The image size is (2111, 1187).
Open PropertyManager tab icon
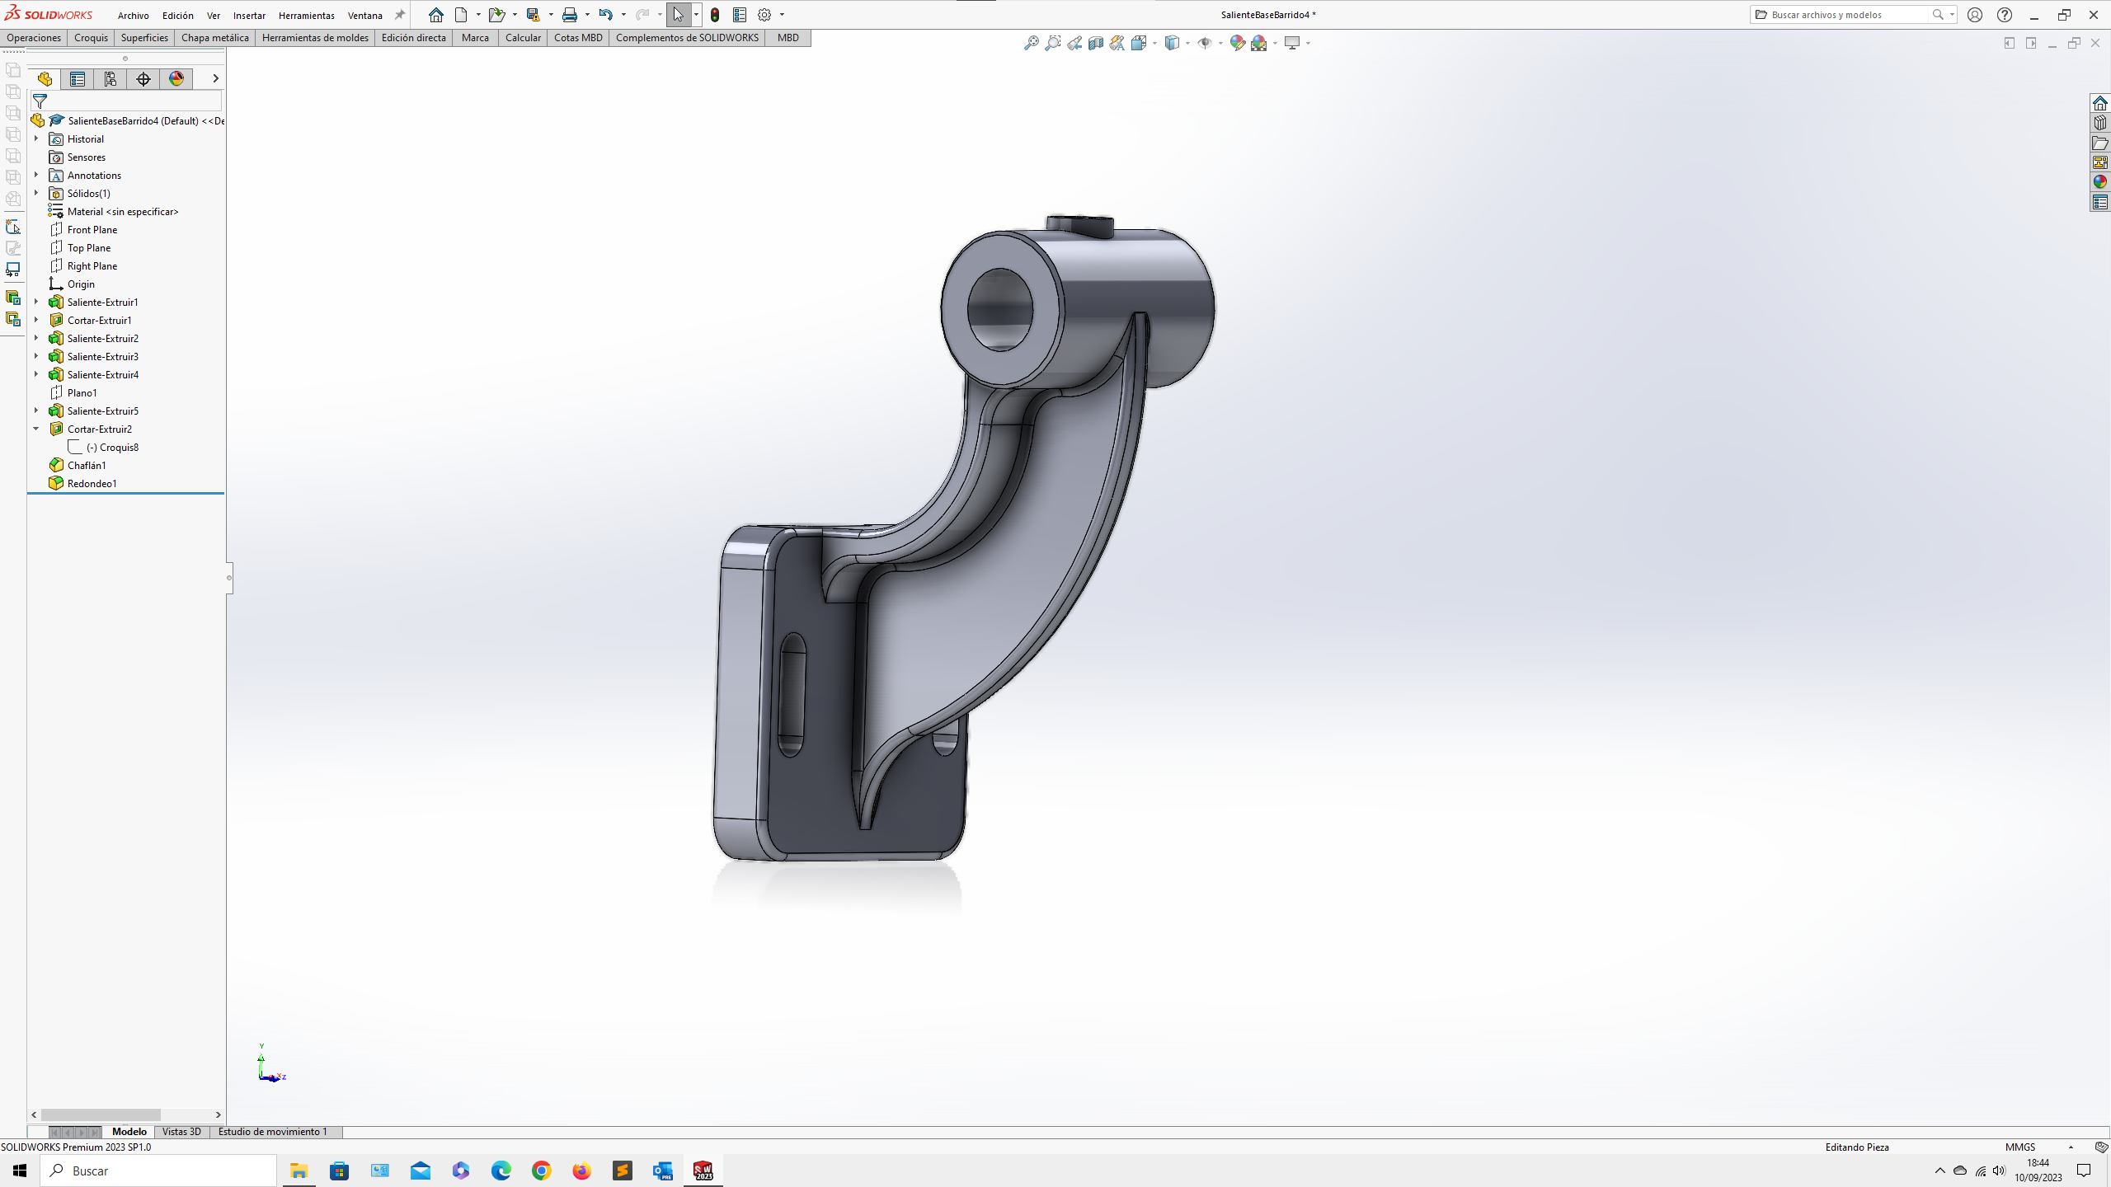78,79
